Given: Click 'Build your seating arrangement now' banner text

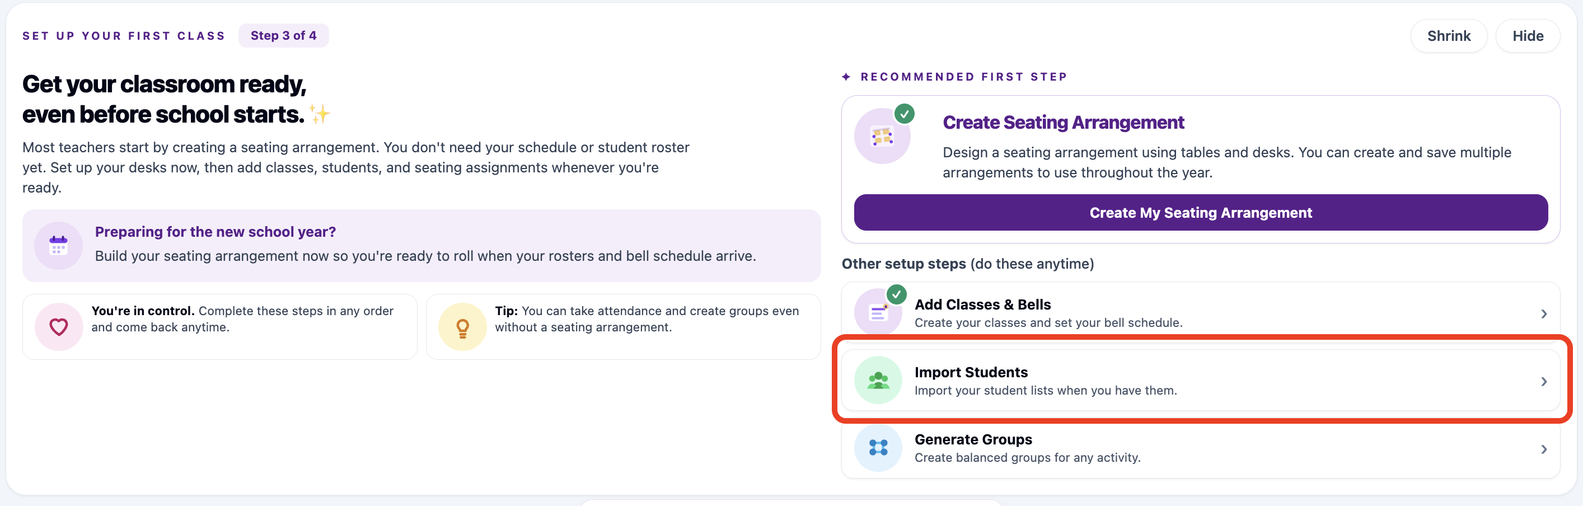Looking at the screenshot, I should coord(425,256).
